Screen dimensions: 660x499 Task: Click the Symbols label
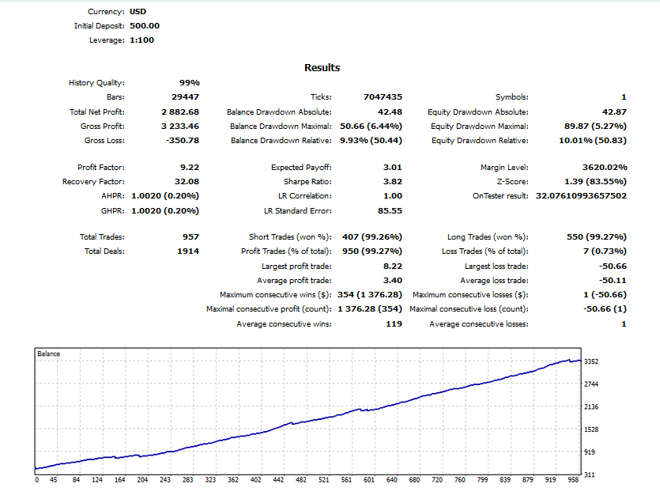click(x=512, y=97)
